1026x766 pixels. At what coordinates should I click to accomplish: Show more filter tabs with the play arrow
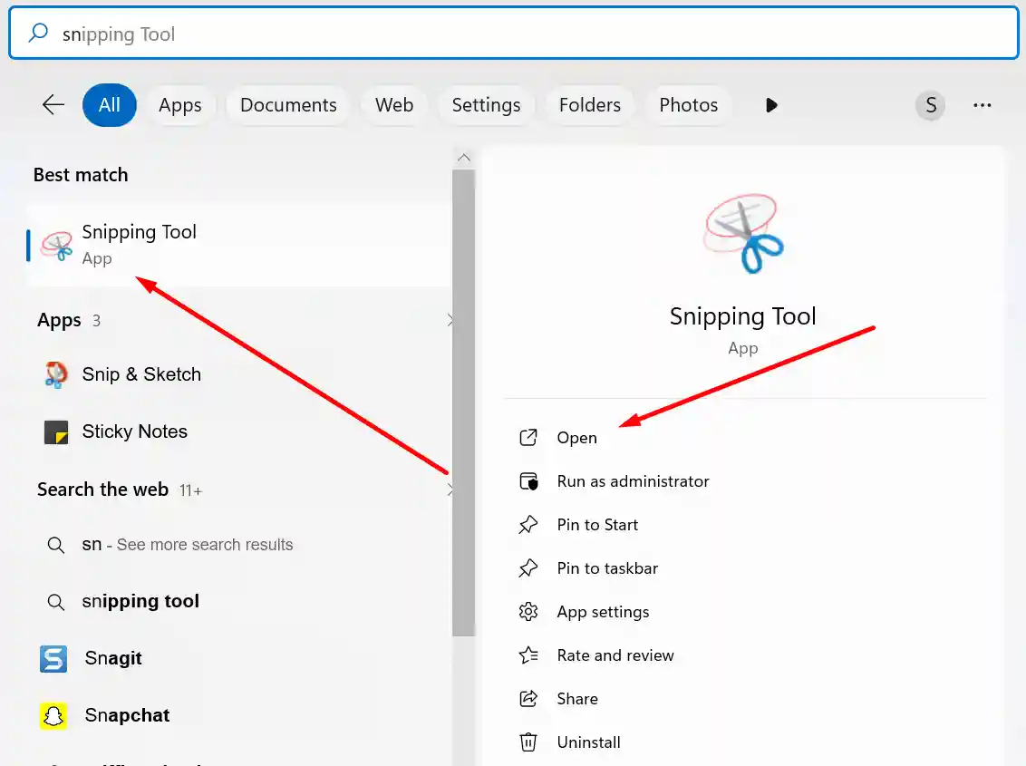[771, 105]
